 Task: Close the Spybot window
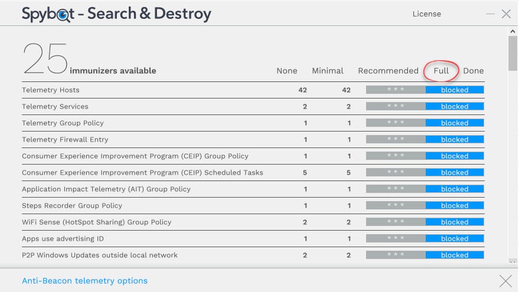pyautogui.click(x=506, y=14)
